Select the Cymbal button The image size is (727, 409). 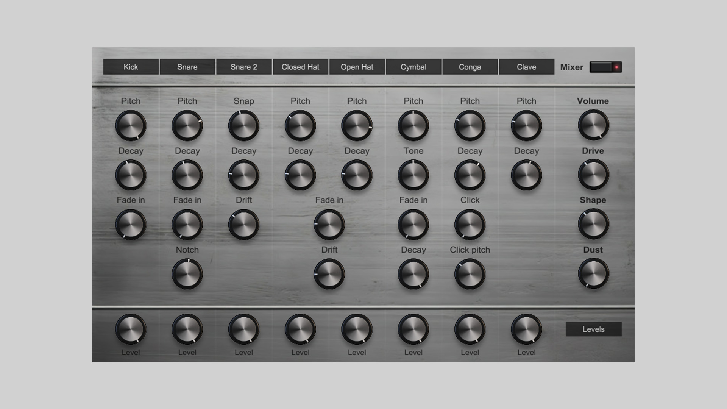[x=413, y=67]
